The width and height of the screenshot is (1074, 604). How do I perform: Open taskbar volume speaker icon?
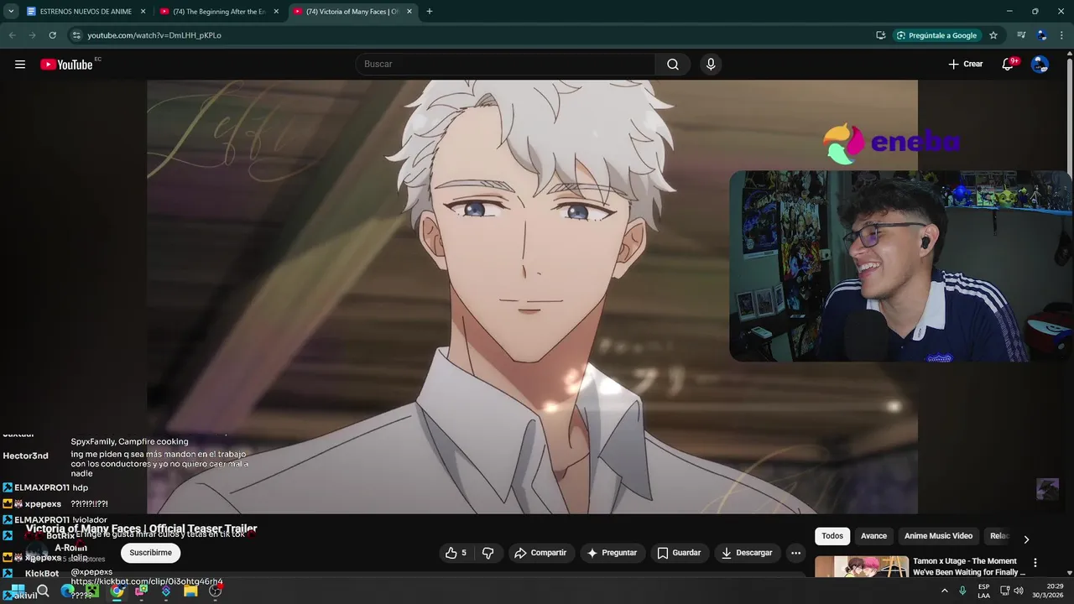pyautogui.click(x=1019, y=591)
